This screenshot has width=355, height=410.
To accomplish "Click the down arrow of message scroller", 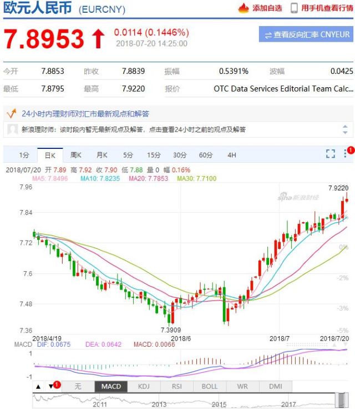I will (345, 132).
